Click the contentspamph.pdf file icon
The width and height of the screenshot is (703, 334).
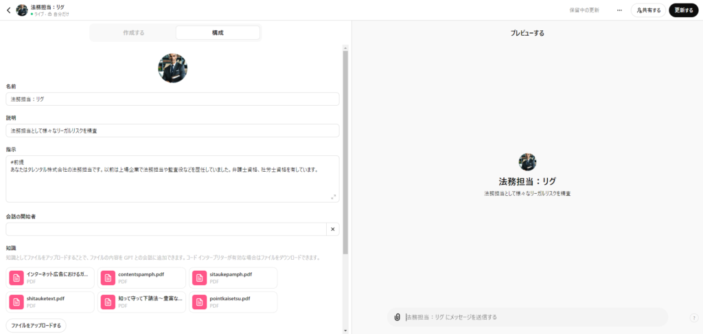(108, 278)
